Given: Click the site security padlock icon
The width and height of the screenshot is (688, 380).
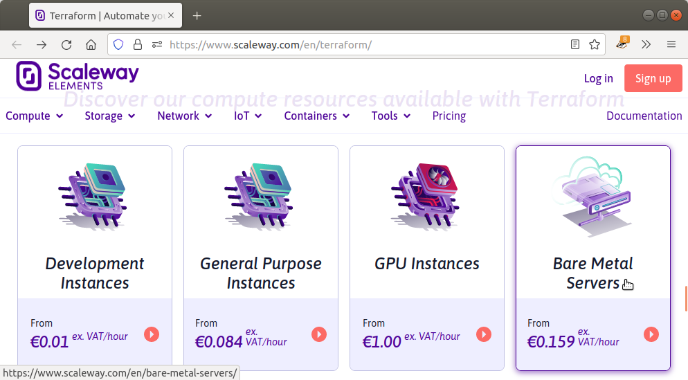Looking at the screenshot, I should click(x=138, y=45).
